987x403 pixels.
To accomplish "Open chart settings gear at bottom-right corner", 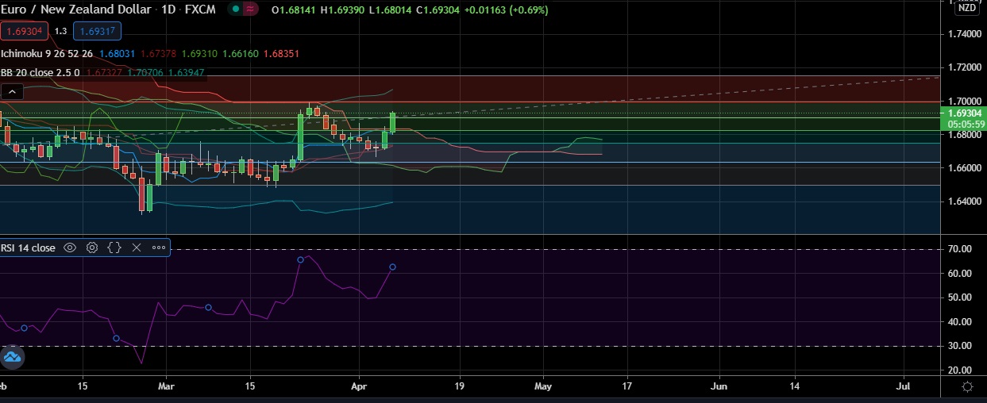I will [968, 386].
